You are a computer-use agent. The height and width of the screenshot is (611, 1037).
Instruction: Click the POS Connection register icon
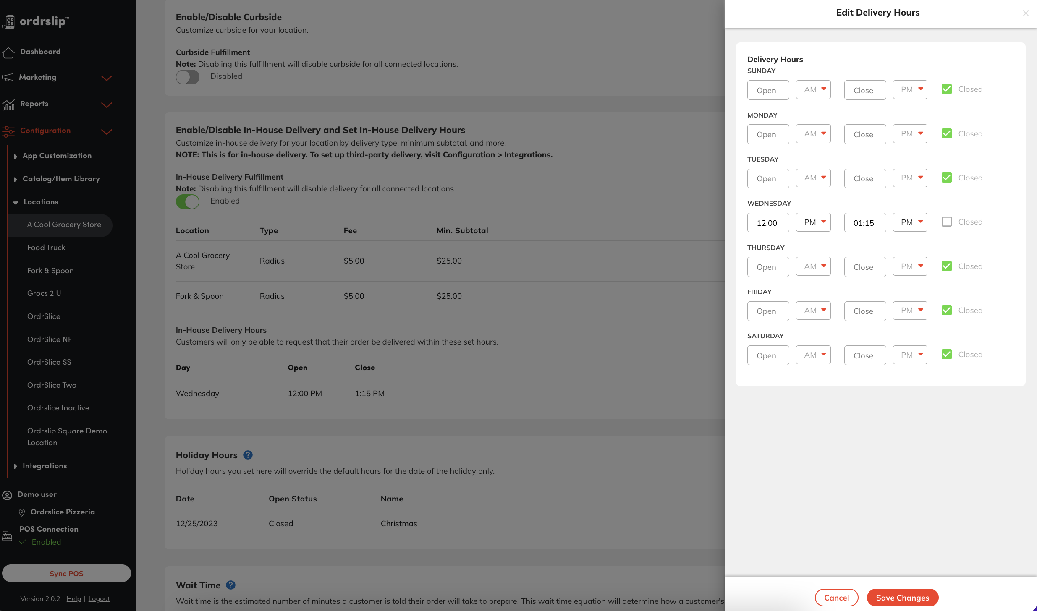7,536
